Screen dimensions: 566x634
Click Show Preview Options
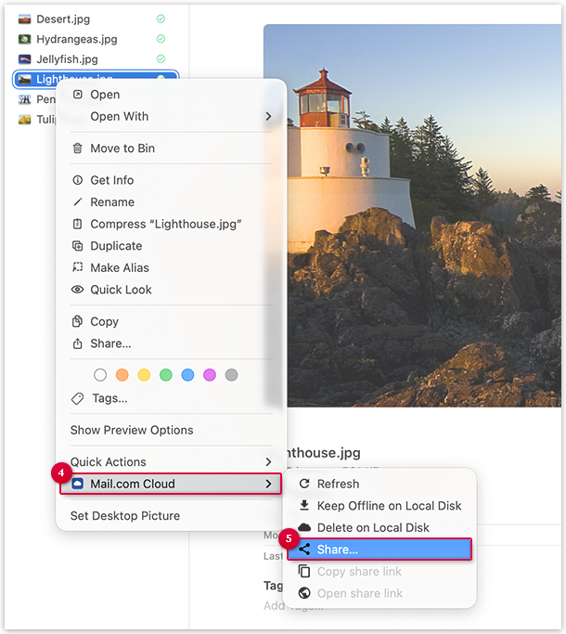(132, 430)
